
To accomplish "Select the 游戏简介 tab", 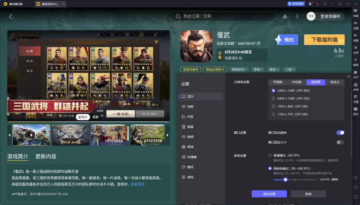I will pos(18,156).
